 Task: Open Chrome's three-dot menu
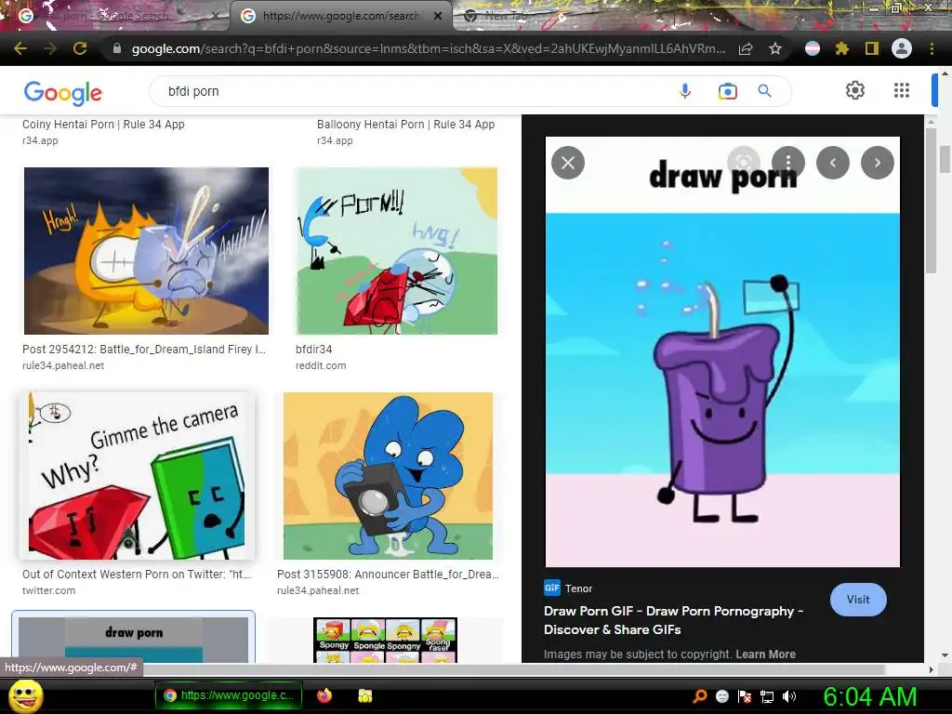click(x=932, y=48)
